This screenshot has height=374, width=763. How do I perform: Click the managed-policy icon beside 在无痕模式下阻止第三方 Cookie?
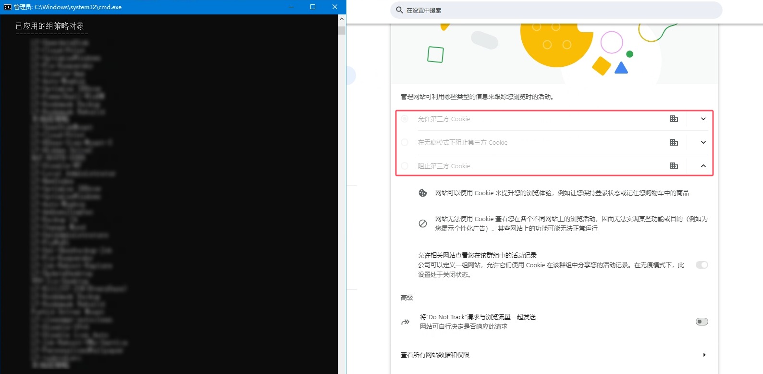coord(674,142)
